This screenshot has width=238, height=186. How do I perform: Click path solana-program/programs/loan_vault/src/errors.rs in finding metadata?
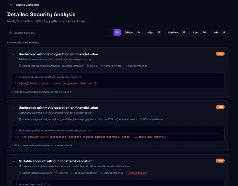point(53,66)
